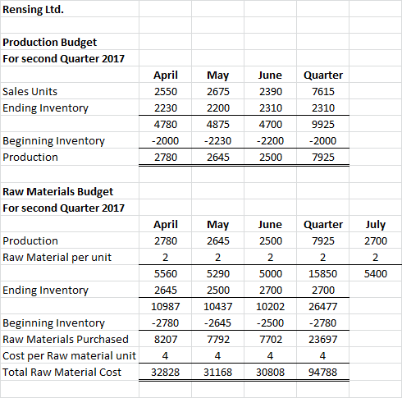Viewport: 402px width, 398px height.
Task: Select May raw material need 5290
Action: pyautogui.click(x=218, y=274)
